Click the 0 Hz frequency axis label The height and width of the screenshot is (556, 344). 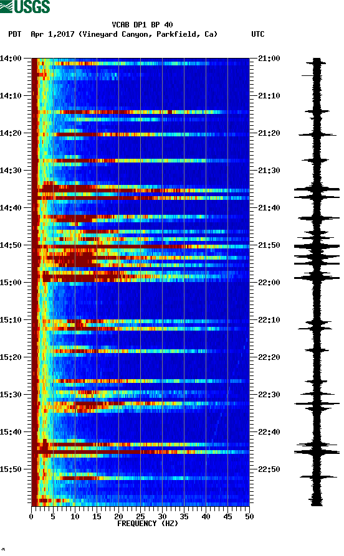31,517
